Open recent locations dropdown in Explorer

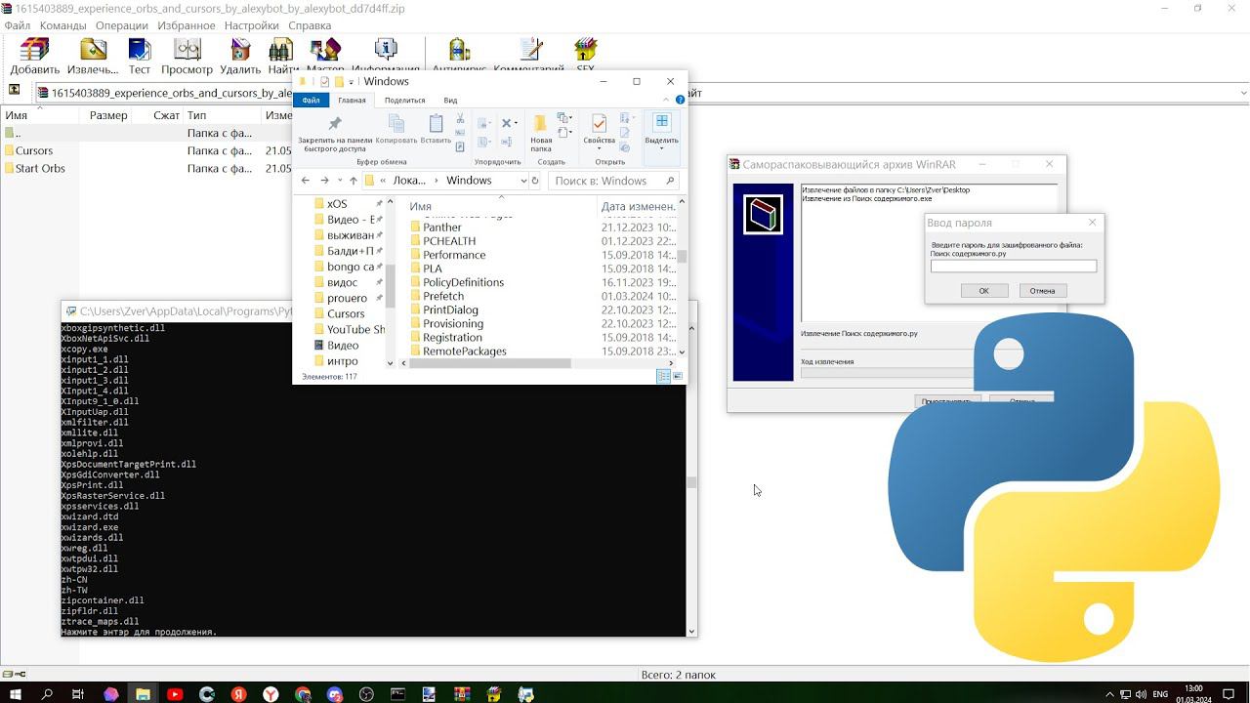click(340, 181)
